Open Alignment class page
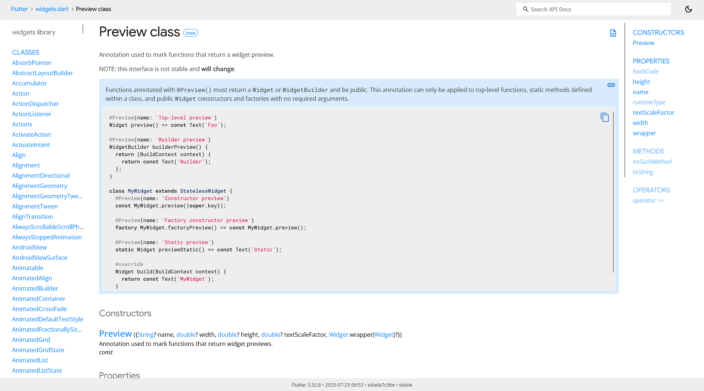The width and height of the screenshot is (704, 391). 26,165
